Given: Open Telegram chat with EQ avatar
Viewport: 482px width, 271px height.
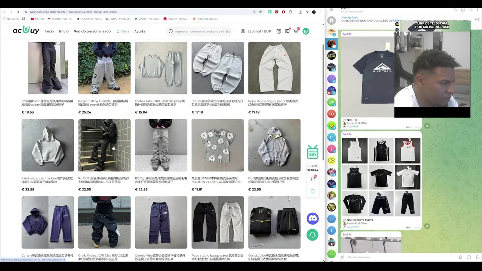Looking at the screenshot, I should click(x=331, y=114).
